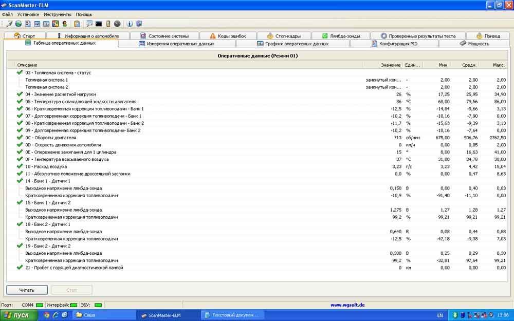The height and width of the screenshot is (321, 514).
Task: Click the blue information icon in toolbar
Action: pyautogui.click(x=130, y=24)
